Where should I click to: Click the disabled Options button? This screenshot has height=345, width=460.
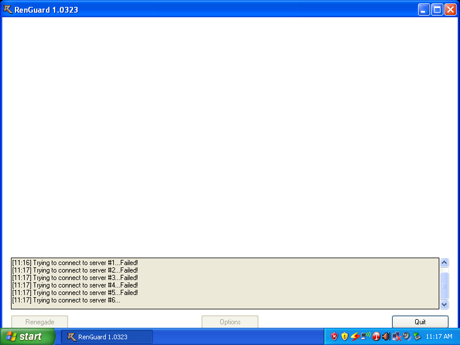(x=230, y=322)
